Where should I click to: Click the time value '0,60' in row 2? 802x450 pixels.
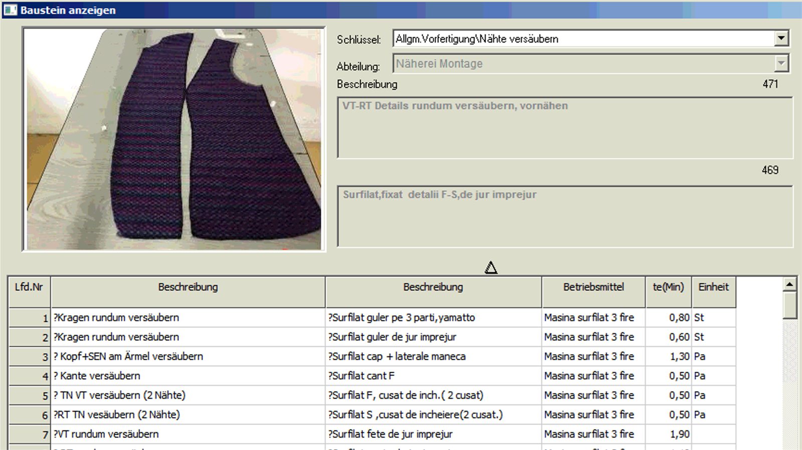[x=668, y=337]
